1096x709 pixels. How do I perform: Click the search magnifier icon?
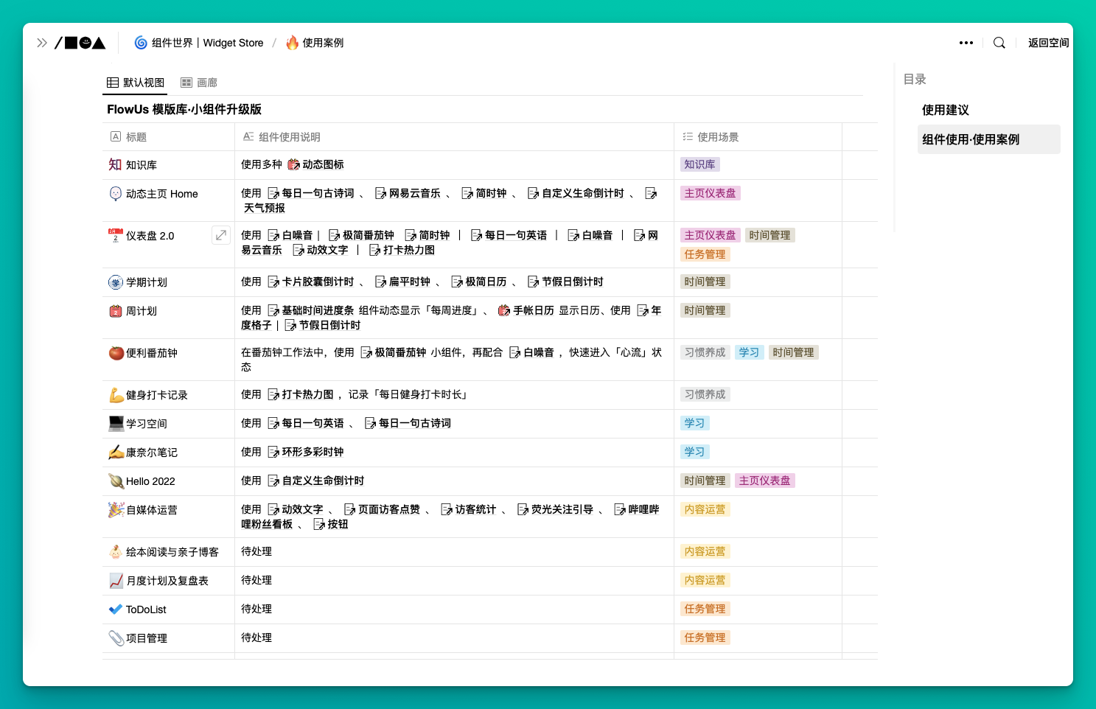coord(999,43)
